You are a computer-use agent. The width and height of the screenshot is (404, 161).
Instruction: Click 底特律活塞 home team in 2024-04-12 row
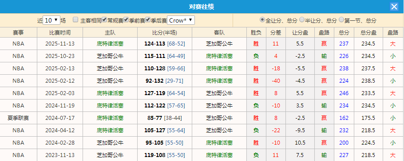point(110,130)
